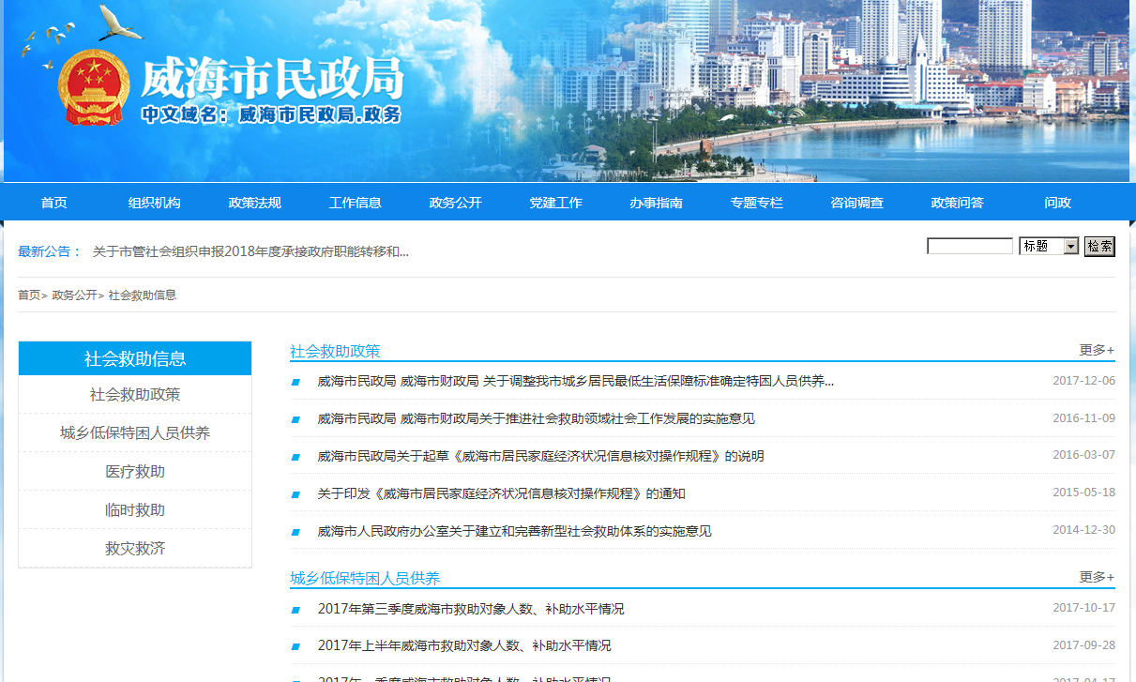Click the bullet icon beside the 2016-11-09 article

click(295, 419)
